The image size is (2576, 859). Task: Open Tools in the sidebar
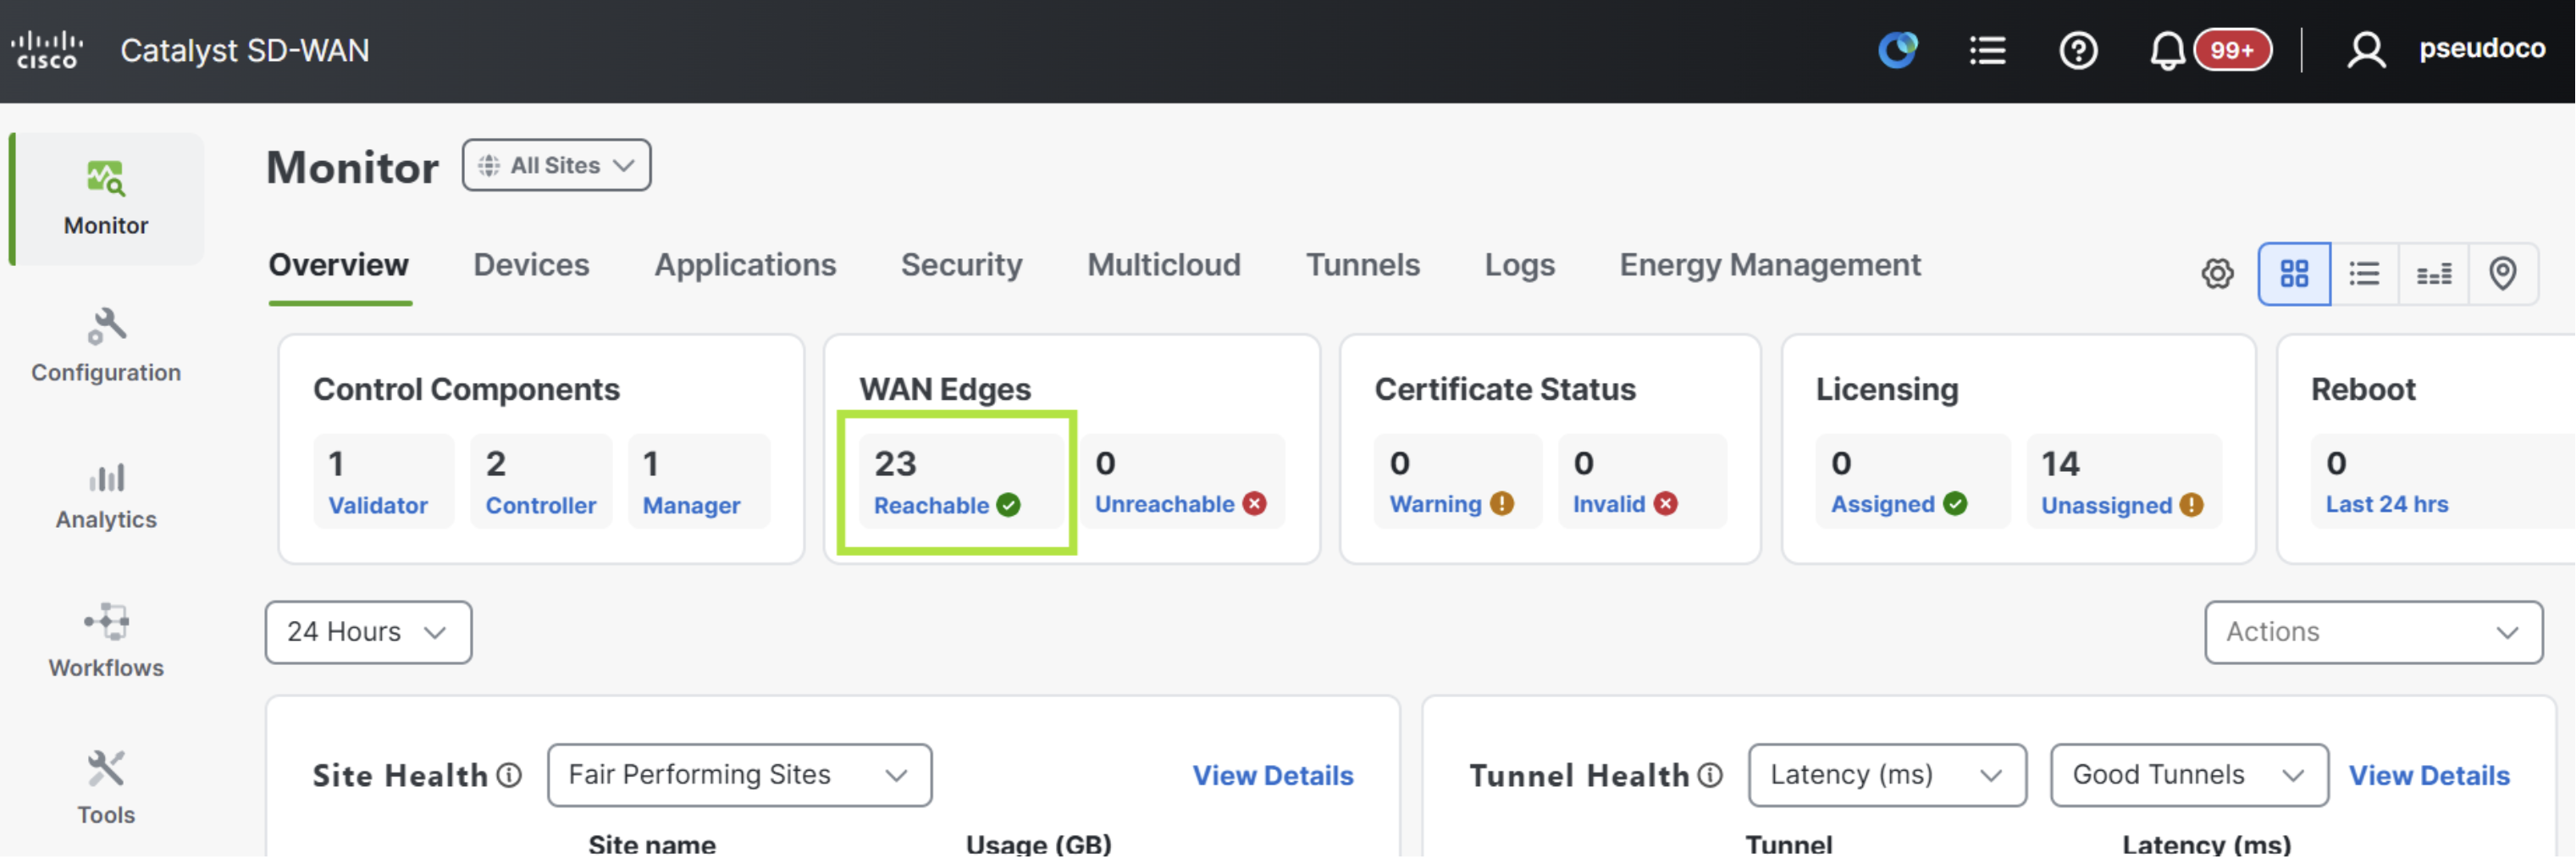106,789
